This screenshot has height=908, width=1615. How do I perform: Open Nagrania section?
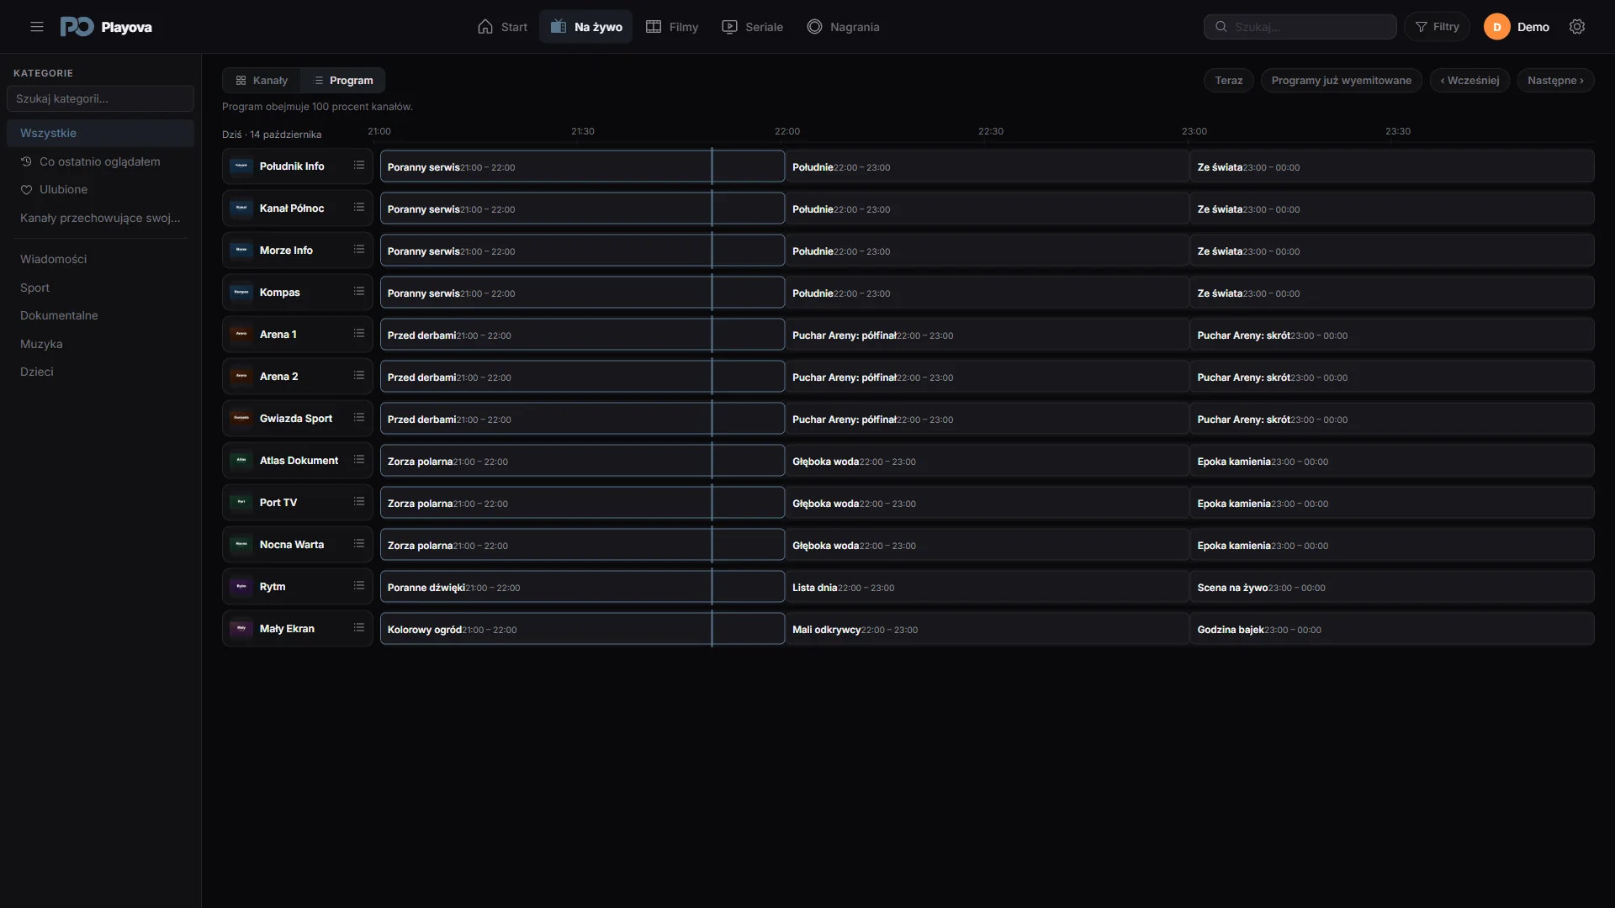click(x=843, y=27)
